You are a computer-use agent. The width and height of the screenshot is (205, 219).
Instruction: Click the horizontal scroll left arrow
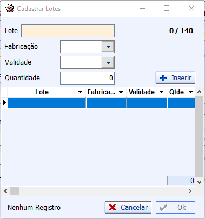5,191
